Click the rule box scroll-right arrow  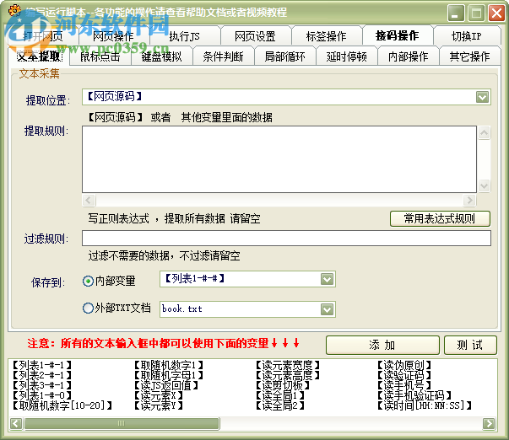469,200
